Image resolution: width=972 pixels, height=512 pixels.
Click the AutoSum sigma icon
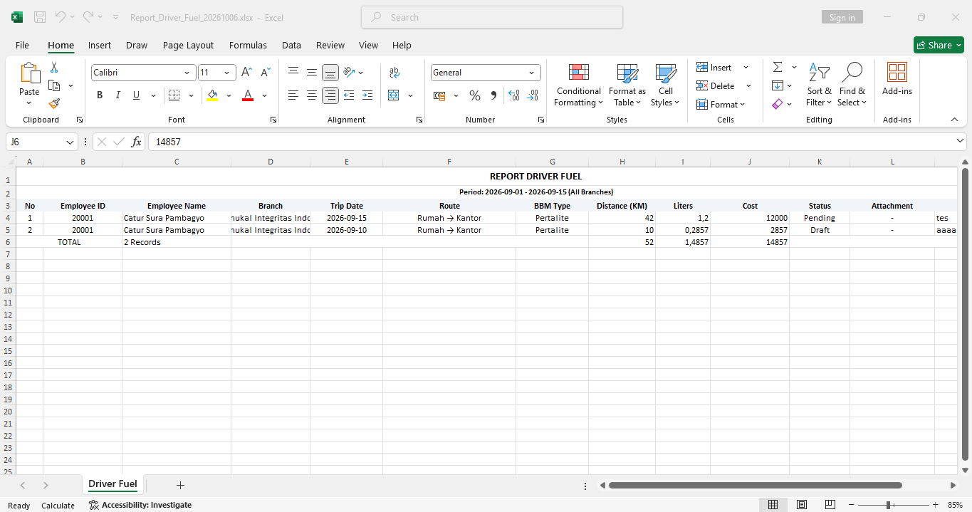tap(778, 68)
